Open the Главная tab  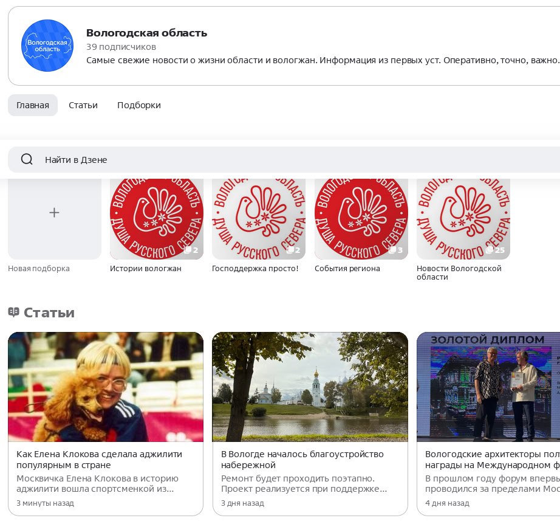point(33,105)
